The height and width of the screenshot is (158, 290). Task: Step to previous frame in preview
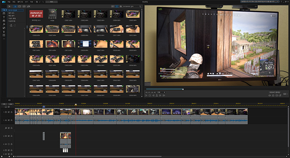[153, 95]
